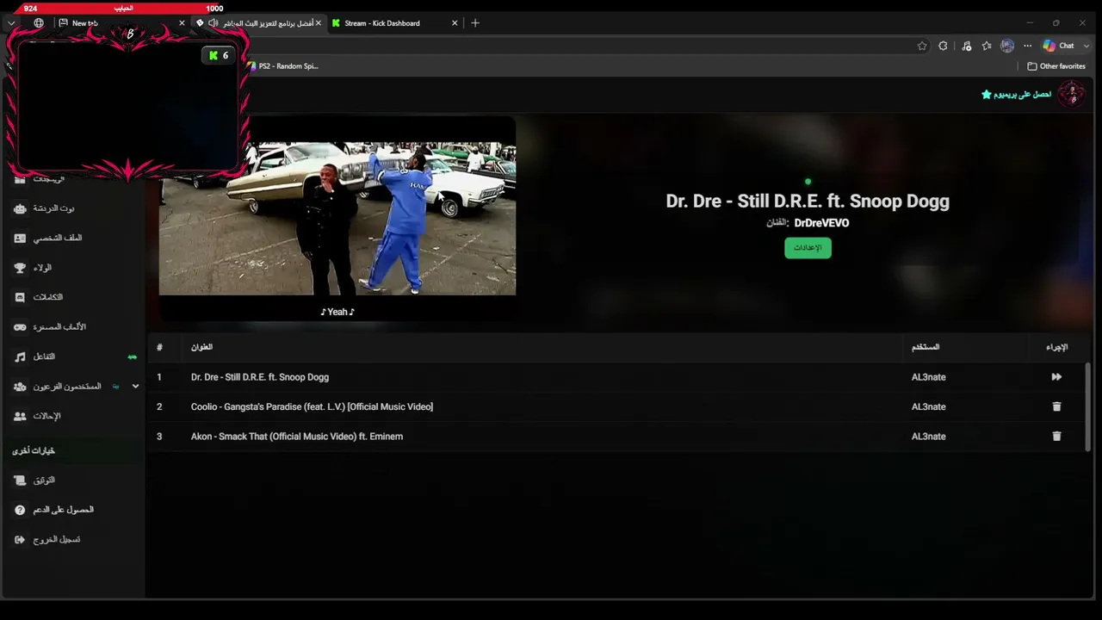Switch to the Arabic-titled audio tab
The image size is (1102, 620).
[258, 23]
